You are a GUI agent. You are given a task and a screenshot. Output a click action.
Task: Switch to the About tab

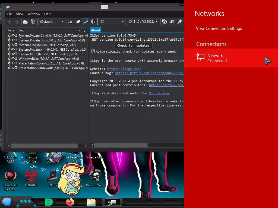pos(96,30)
